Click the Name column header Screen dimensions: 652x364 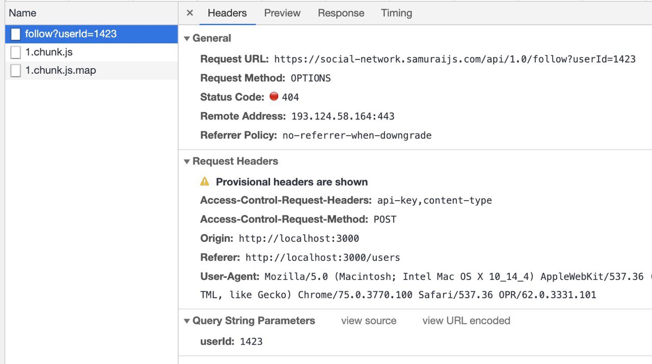(23, 13)
